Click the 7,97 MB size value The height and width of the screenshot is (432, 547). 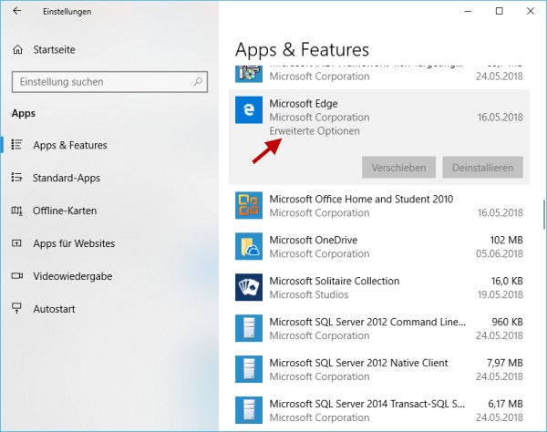point(504,363)
